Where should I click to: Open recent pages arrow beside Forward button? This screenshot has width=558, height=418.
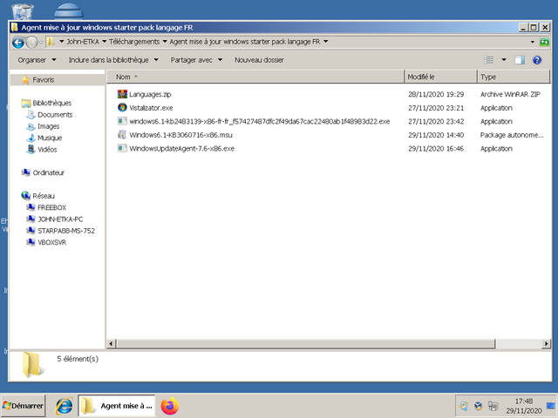click(x=41, y=43)
